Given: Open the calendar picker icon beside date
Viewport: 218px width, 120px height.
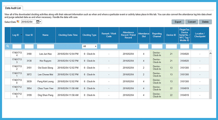Looking at the screenshot, I should click(x=38, y=22).
